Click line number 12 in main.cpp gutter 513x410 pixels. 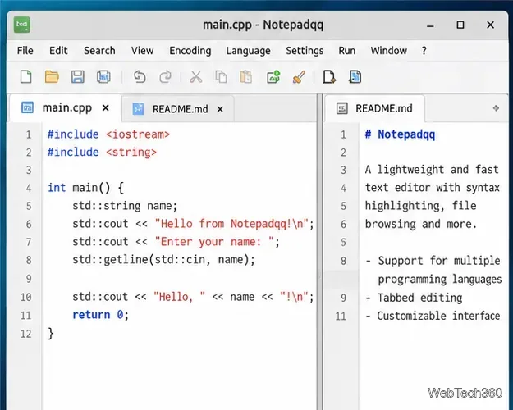[x=25, y=334]
